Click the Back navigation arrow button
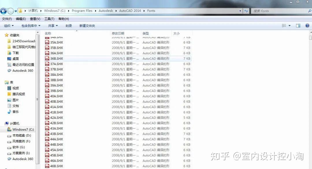The height and width of the screenshot is (169, 312). 3,11
